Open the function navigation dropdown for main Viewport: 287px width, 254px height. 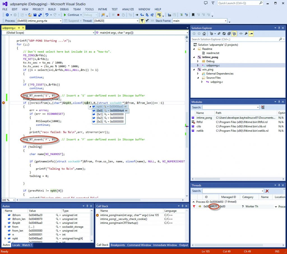pos(187,33)
